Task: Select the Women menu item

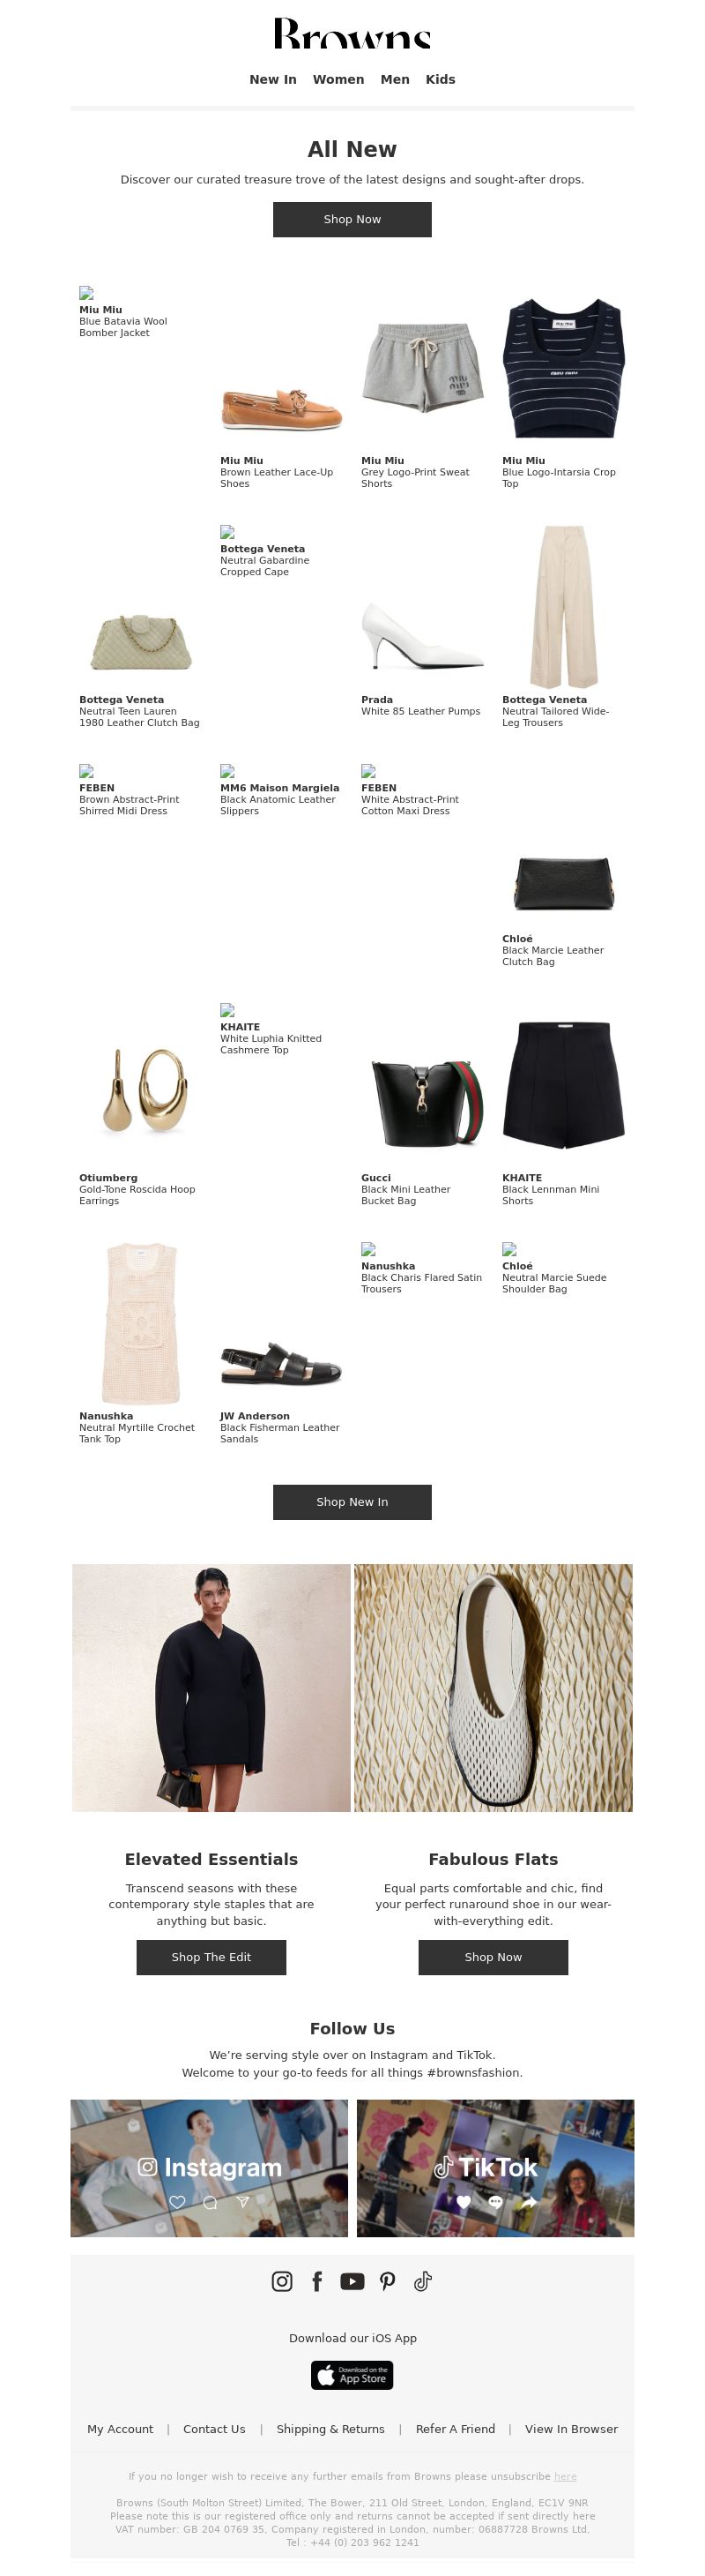Action: 338,79
